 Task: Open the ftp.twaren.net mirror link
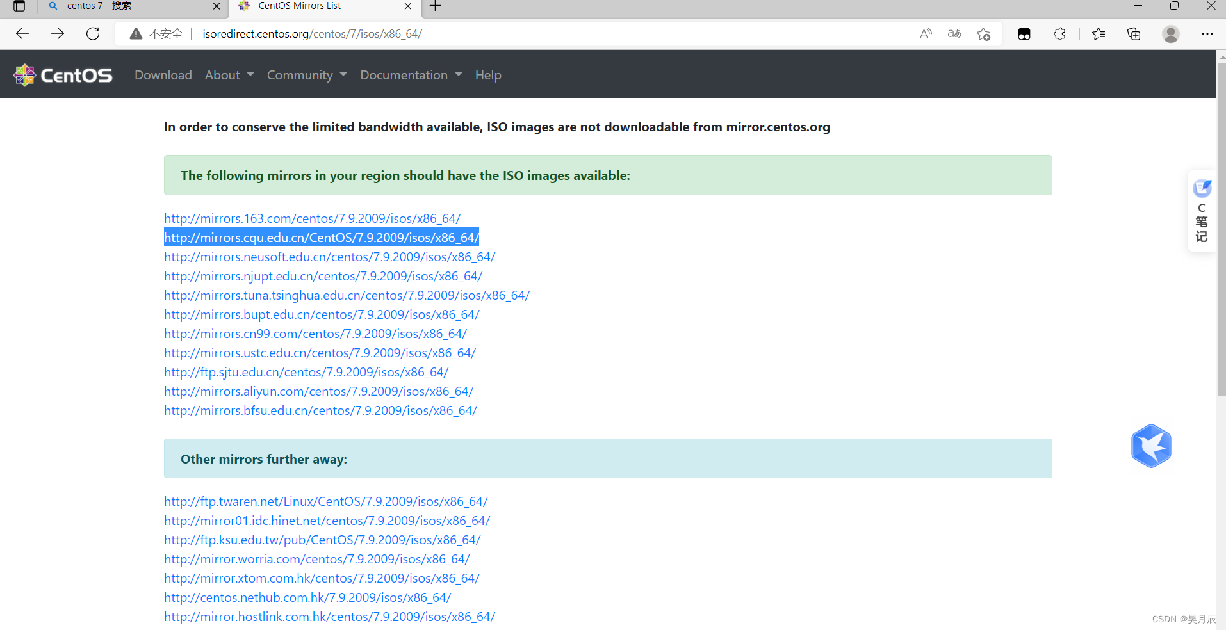pyautogui.click(x=326, y=501)
